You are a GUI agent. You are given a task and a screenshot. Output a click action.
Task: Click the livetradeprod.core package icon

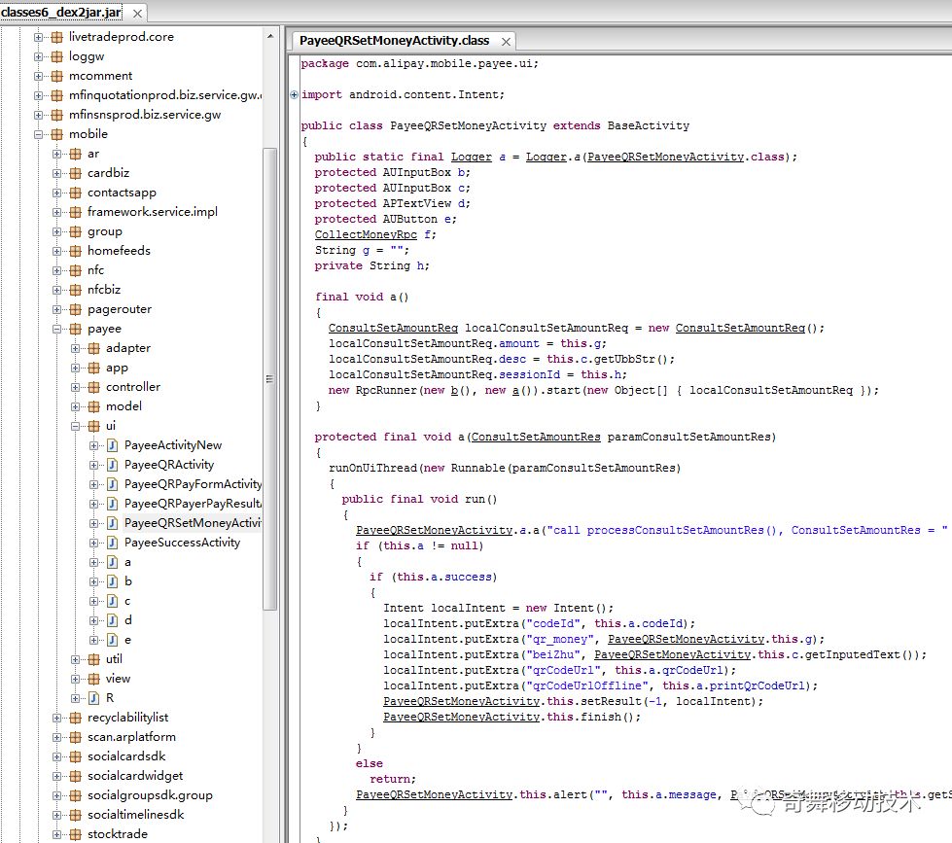[56, 37]
